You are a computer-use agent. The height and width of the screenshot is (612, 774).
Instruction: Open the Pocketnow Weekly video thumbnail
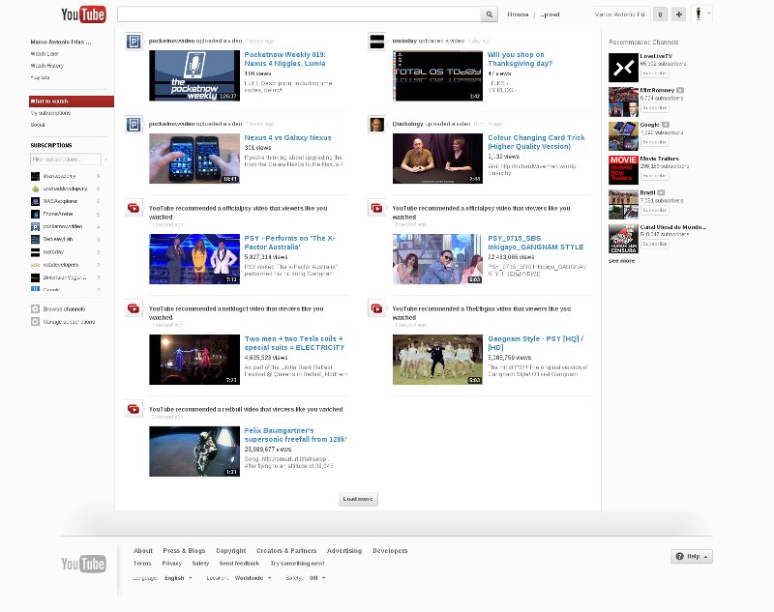[x=194, y=75]
